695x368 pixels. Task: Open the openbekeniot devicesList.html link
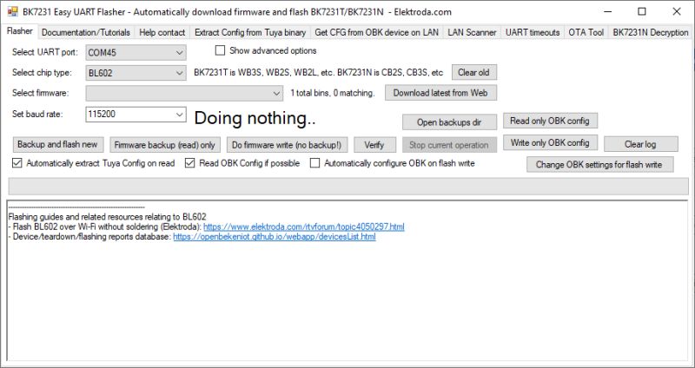[275, 237]
